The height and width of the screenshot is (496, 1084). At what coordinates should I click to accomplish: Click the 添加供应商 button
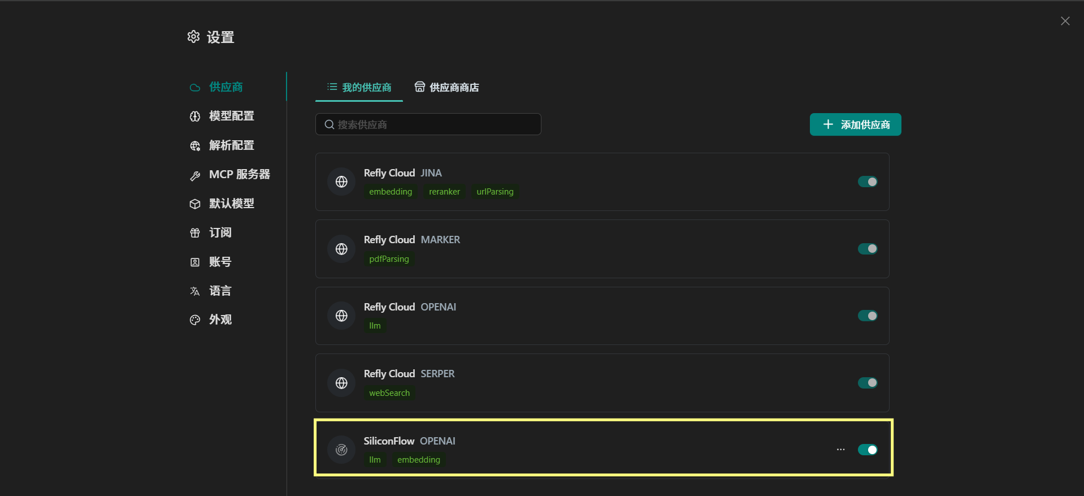pos(855,124)
